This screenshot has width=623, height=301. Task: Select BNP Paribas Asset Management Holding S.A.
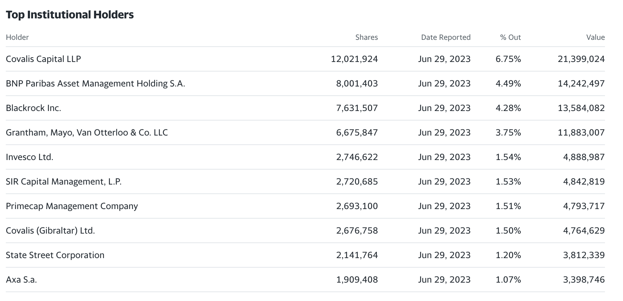pos(95,83)
